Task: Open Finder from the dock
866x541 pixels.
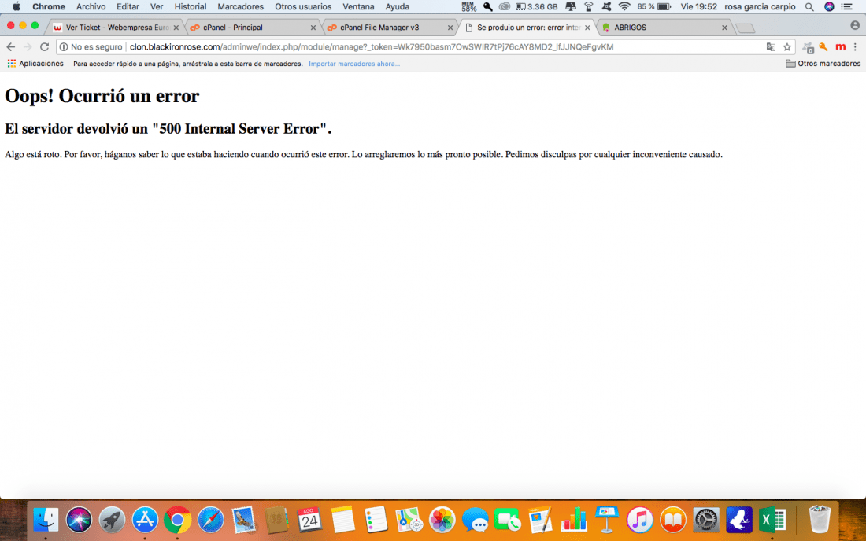Action: coord(46,520)
